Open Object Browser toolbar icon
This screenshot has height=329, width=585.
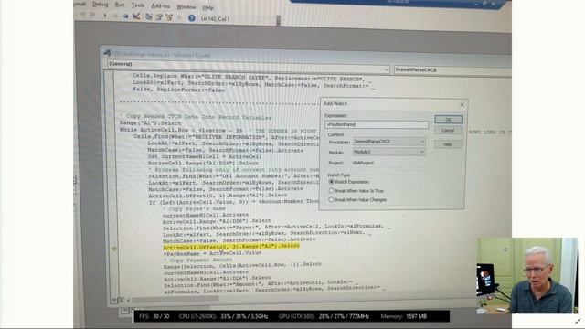[169, 17]
